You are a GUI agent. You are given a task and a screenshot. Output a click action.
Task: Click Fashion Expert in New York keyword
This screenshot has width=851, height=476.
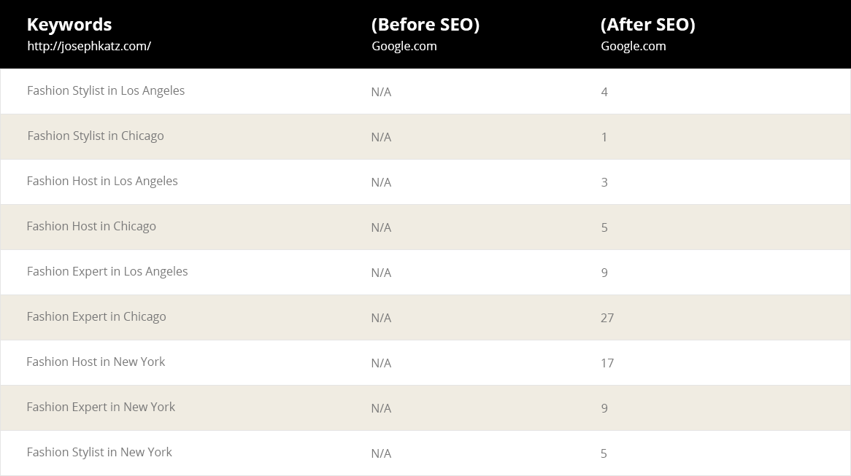pyautogui.click(x=101, y=407)
